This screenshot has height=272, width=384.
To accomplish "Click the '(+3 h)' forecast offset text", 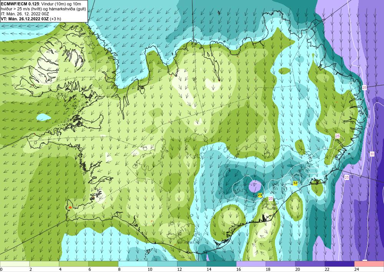I will coord(56,19).
